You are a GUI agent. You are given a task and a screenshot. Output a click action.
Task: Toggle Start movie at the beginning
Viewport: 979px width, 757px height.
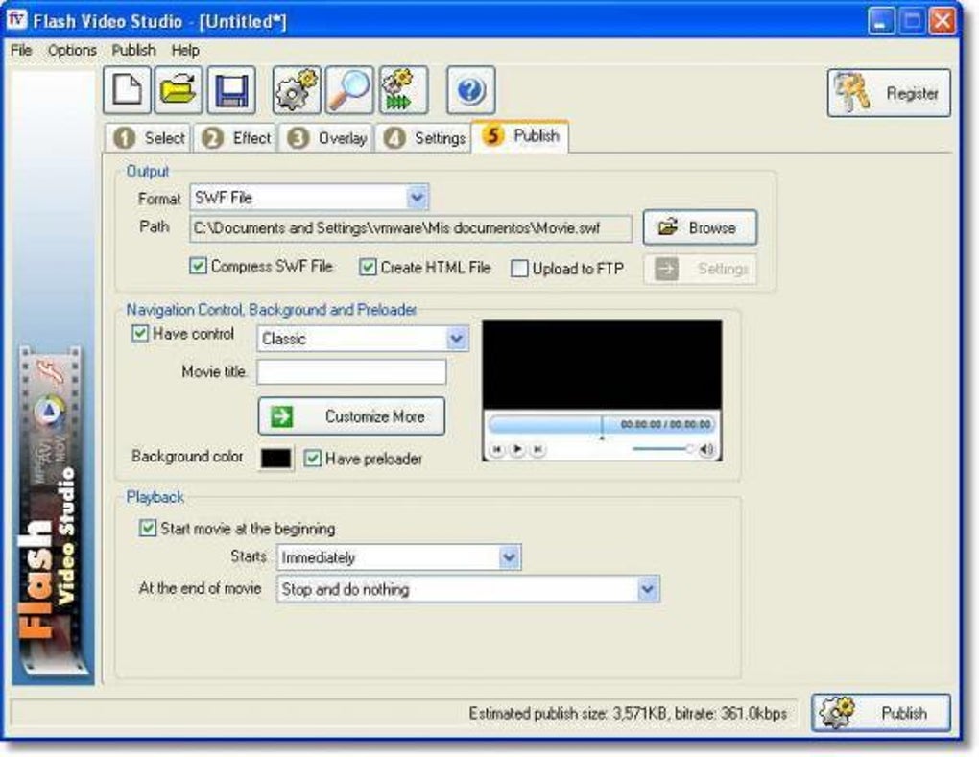tap(148, 529)
